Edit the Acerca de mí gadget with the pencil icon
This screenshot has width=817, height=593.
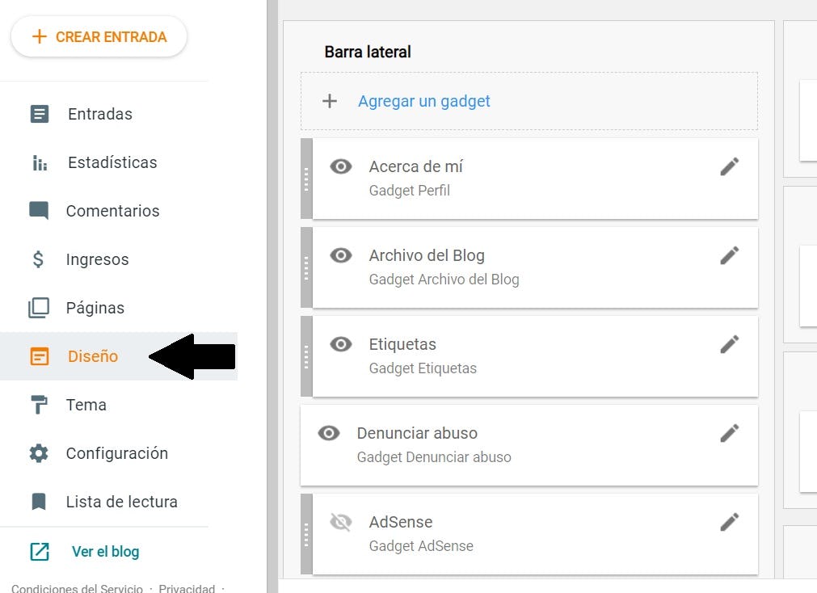click(x=729, y=166)
